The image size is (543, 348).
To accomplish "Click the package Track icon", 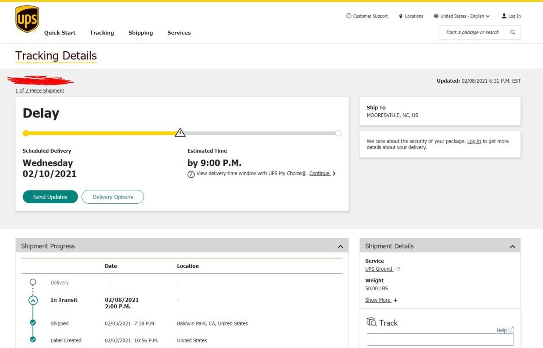I will 371,322.
